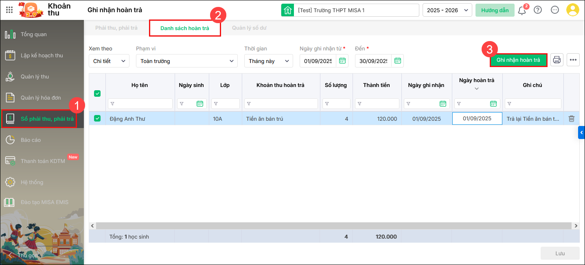
Task: Open the 2025 - 2026 school year dropdown
Action: (447, 10)
